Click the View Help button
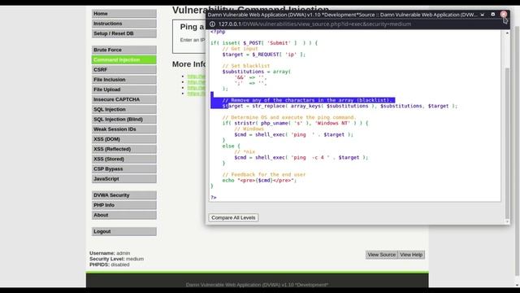This screenshot has width=520, height=293. (x=411, y=255)
